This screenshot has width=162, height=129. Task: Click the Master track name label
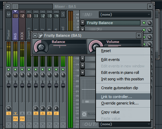click(x=9, y=34)
